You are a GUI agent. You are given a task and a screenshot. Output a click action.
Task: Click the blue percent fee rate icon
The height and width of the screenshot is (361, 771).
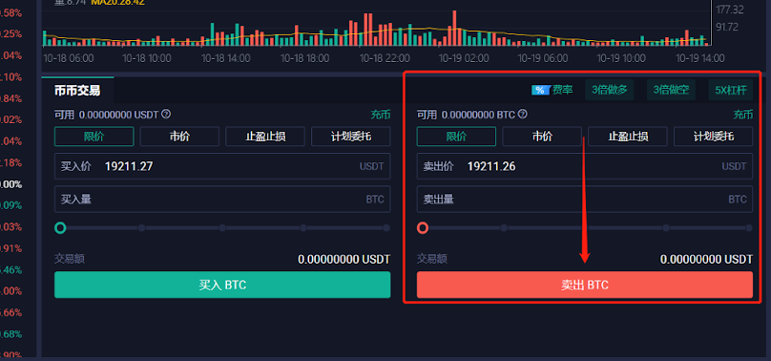pyautogui.click(x=540, y=90)
